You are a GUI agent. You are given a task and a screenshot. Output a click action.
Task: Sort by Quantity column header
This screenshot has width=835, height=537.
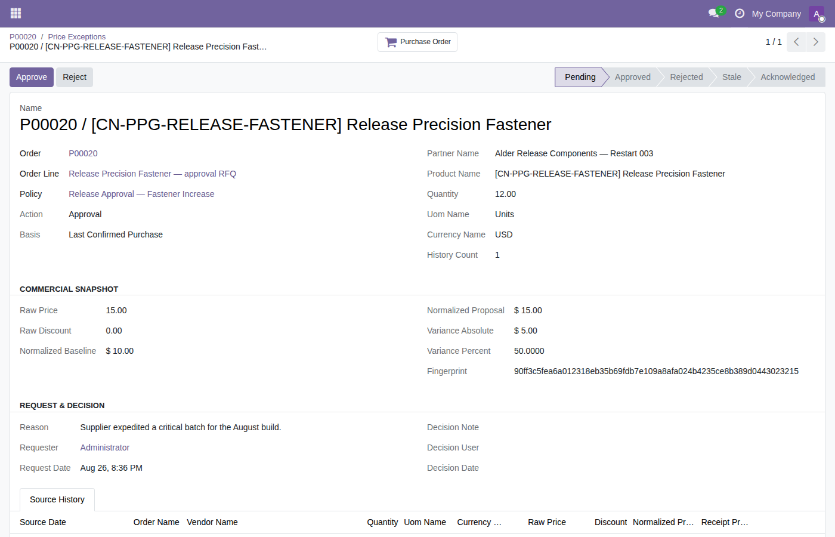point(382,522)
